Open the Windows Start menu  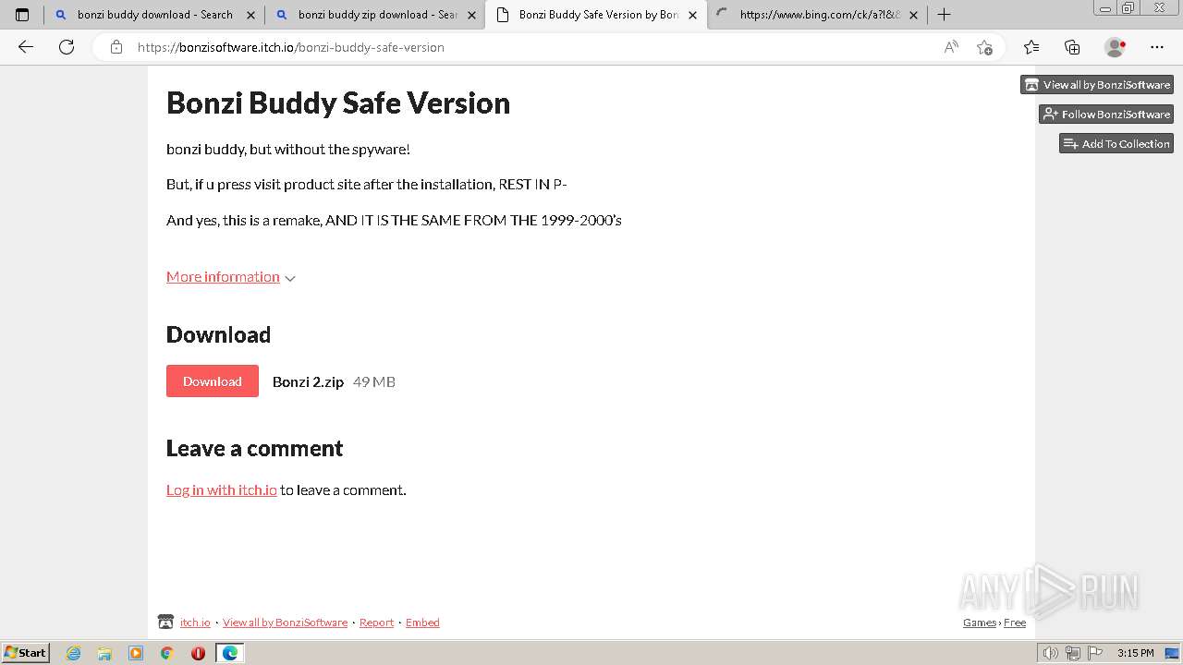coord(25,653)
